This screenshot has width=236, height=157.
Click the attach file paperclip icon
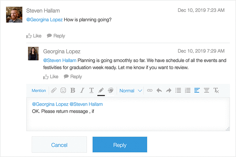coord(54,91)
